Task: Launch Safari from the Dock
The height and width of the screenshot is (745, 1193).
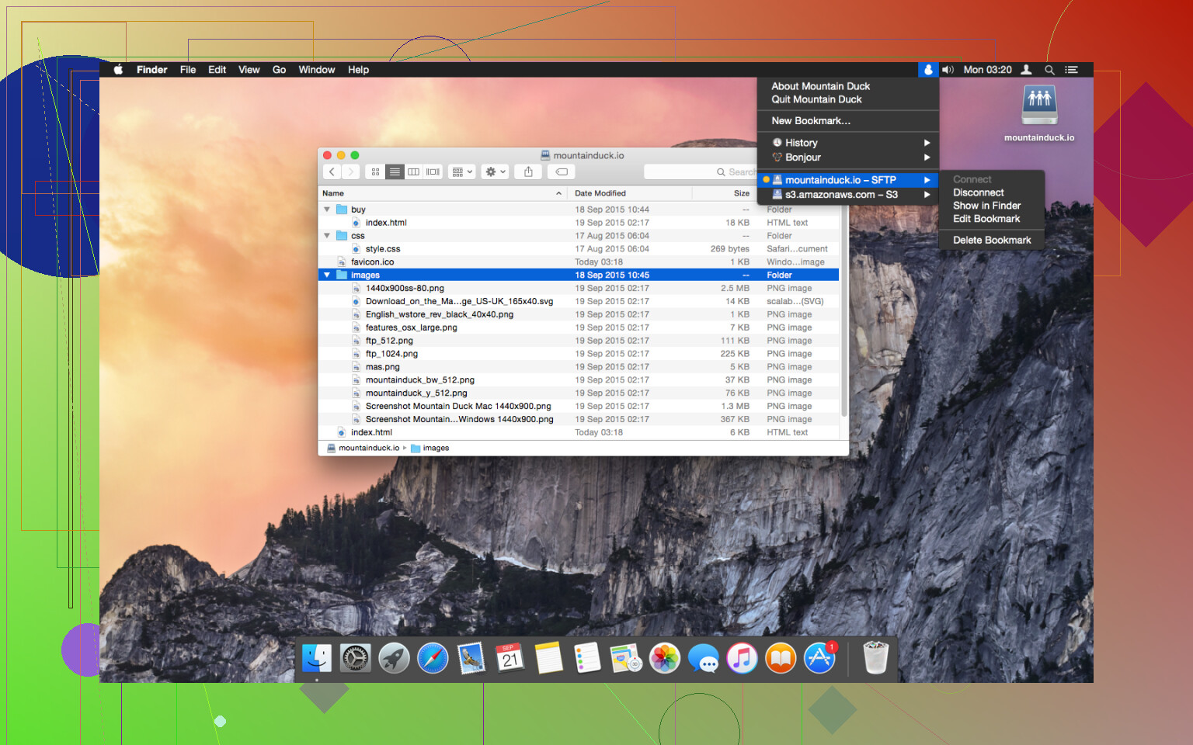Action: click(x=433, y=659)
